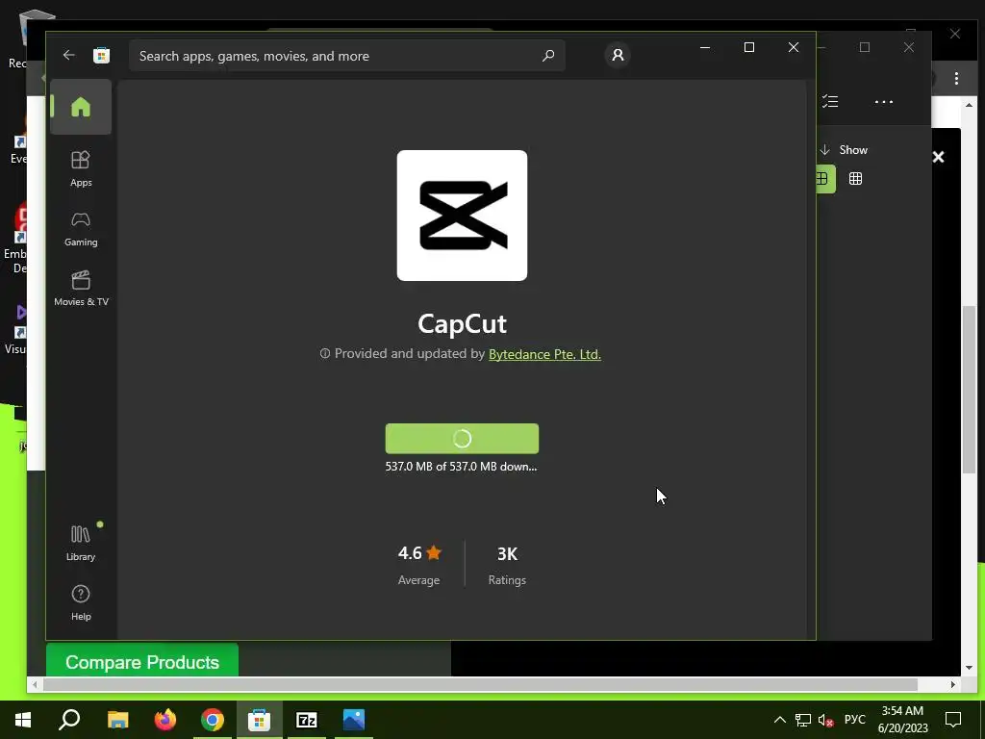Viewport: 985px width, 739px height.
Task: Expand hidden system tray icons
Action: 779,720
